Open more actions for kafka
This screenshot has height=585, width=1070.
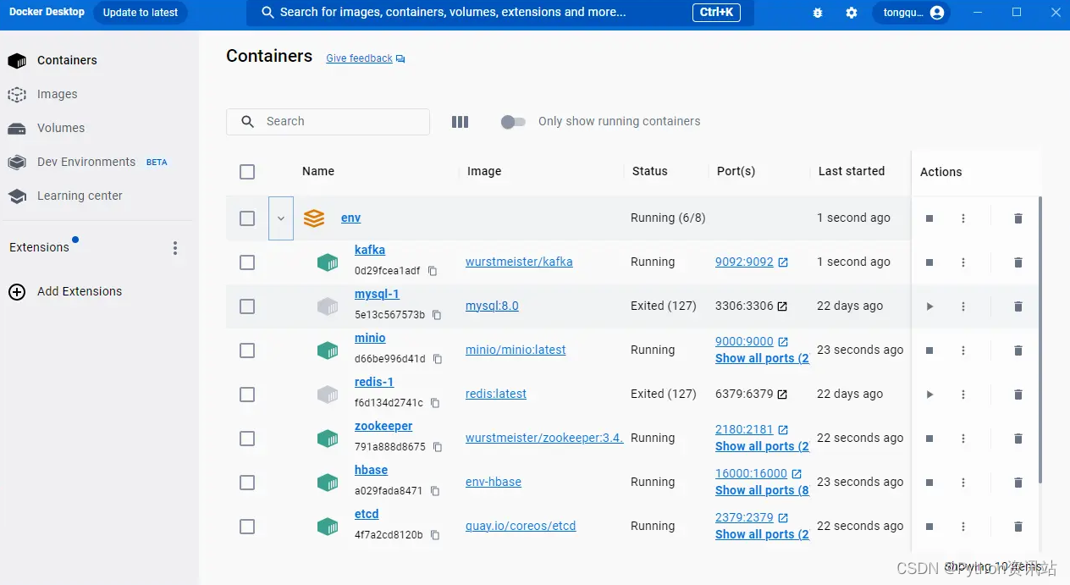[x=963, y=262]
